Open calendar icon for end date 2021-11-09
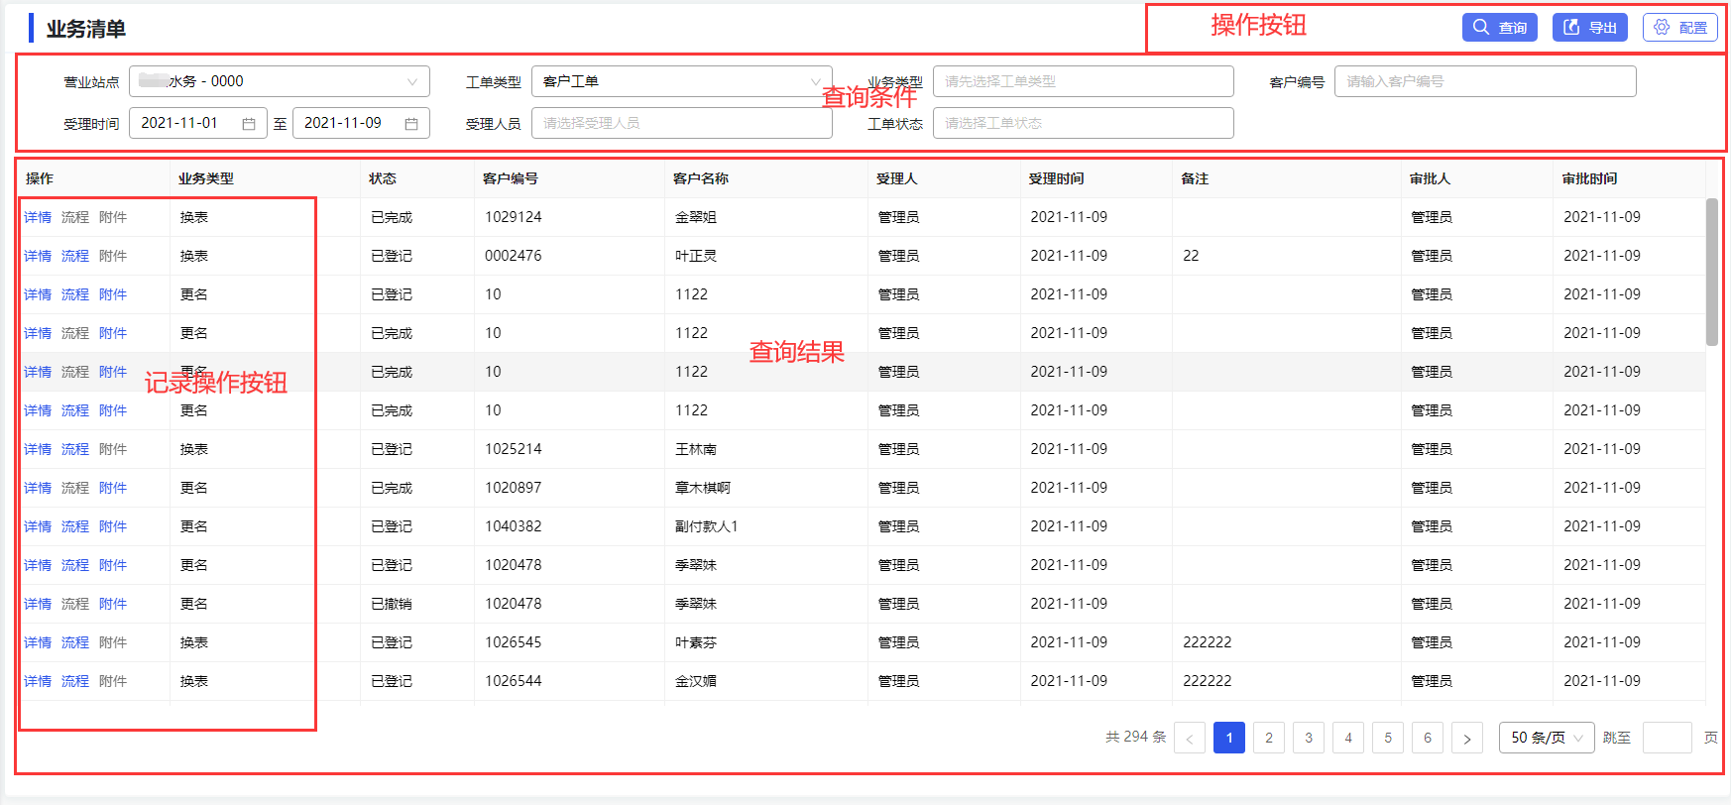1731x805 pixels. 411,123
